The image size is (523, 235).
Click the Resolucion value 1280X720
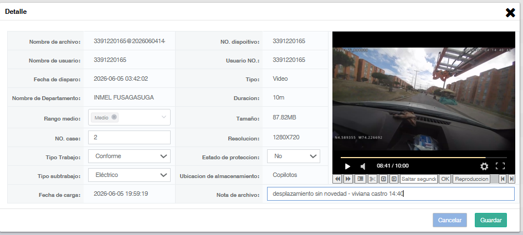[286, 137]
